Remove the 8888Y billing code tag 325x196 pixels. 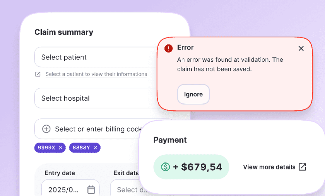(95, 147)
